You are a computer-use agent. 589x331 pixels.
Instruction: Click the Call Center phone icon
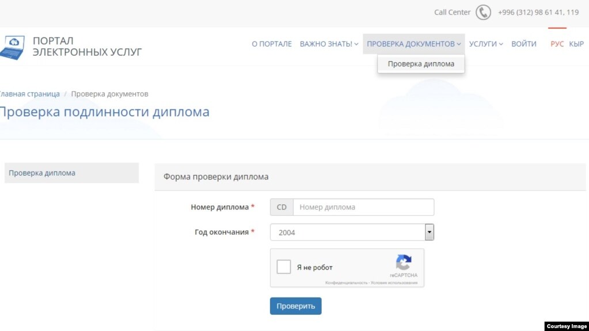pos(483,13)
